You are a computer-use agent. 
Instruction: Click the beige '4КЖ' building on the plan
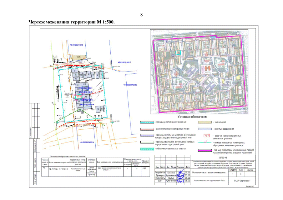78,57
